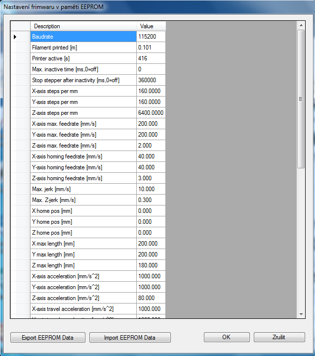Select the Baudrate value cell
Screen dimensions: 315x356
point(151,37)
